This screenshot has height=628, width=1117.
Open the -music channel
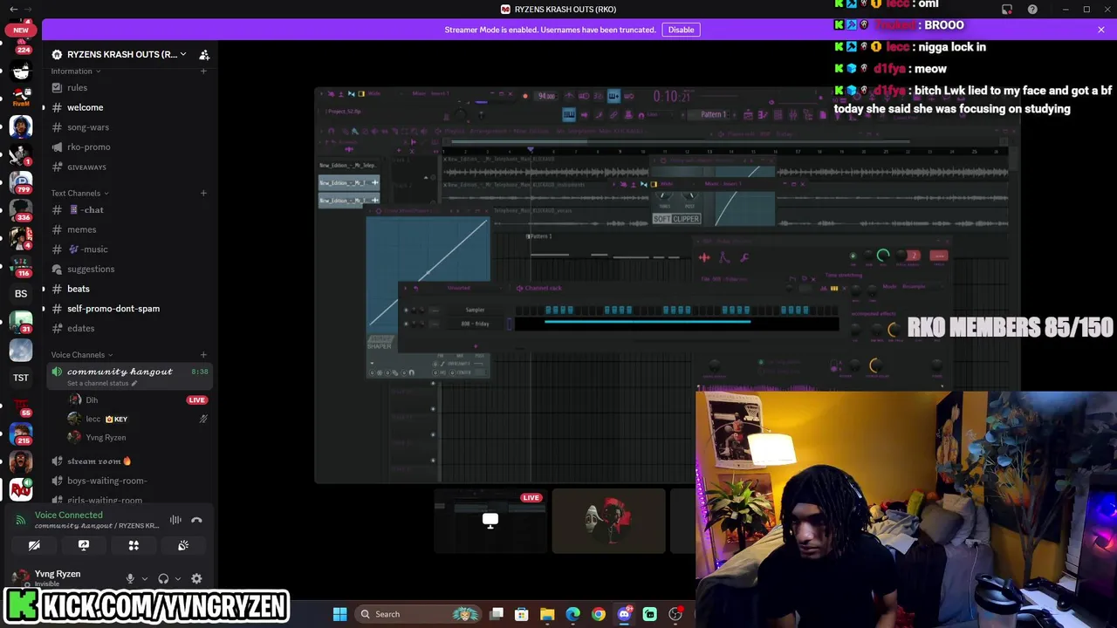129,249
